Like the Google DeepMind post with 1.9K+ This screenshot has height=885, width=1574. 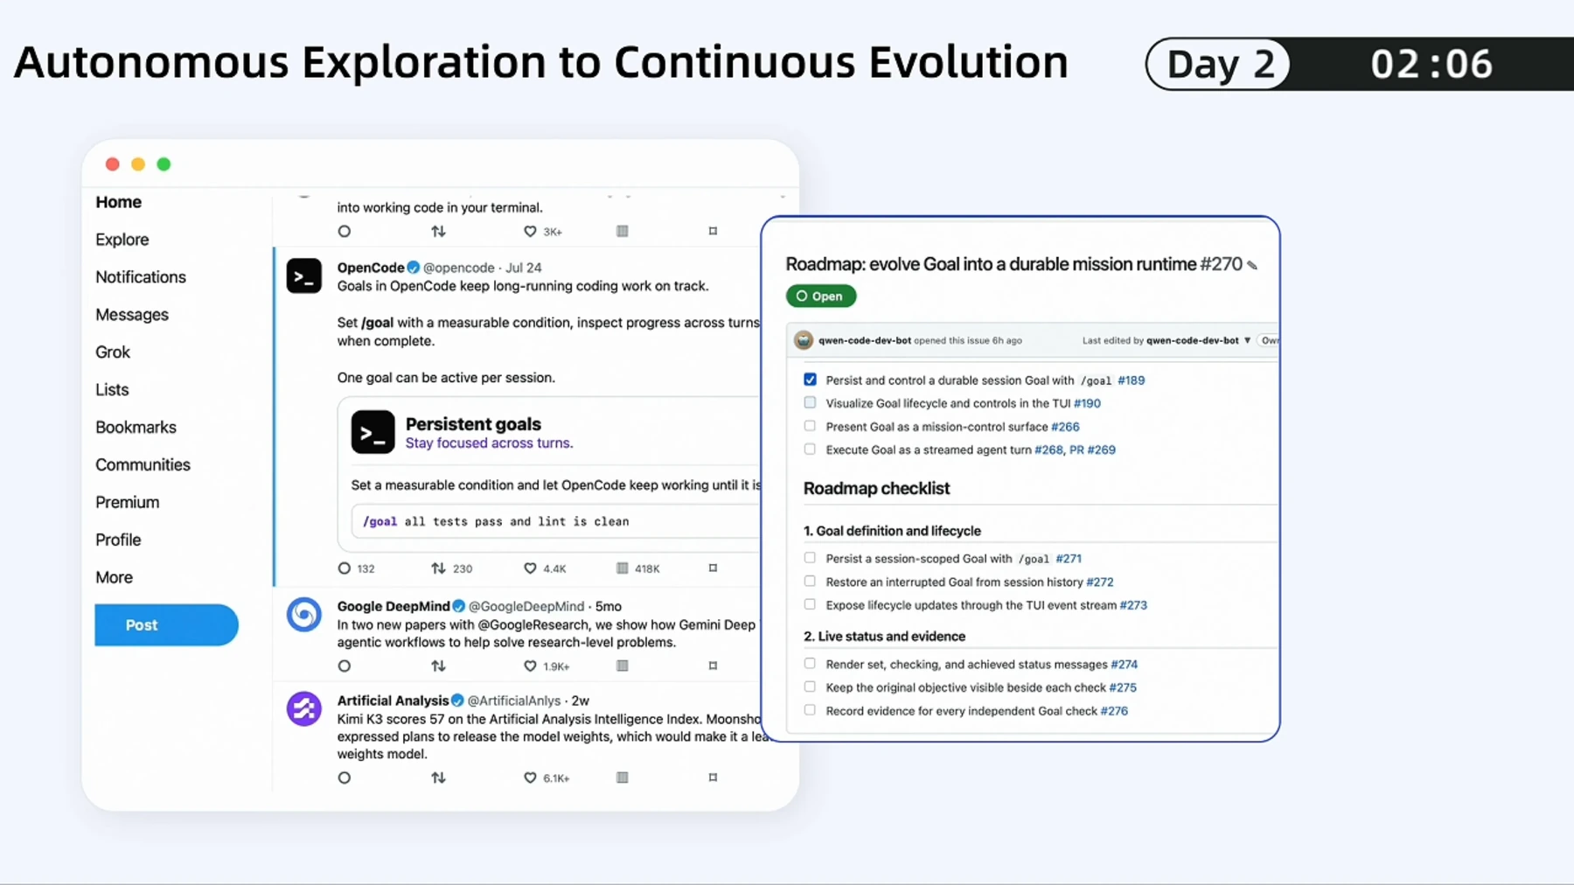click(530, 666)
